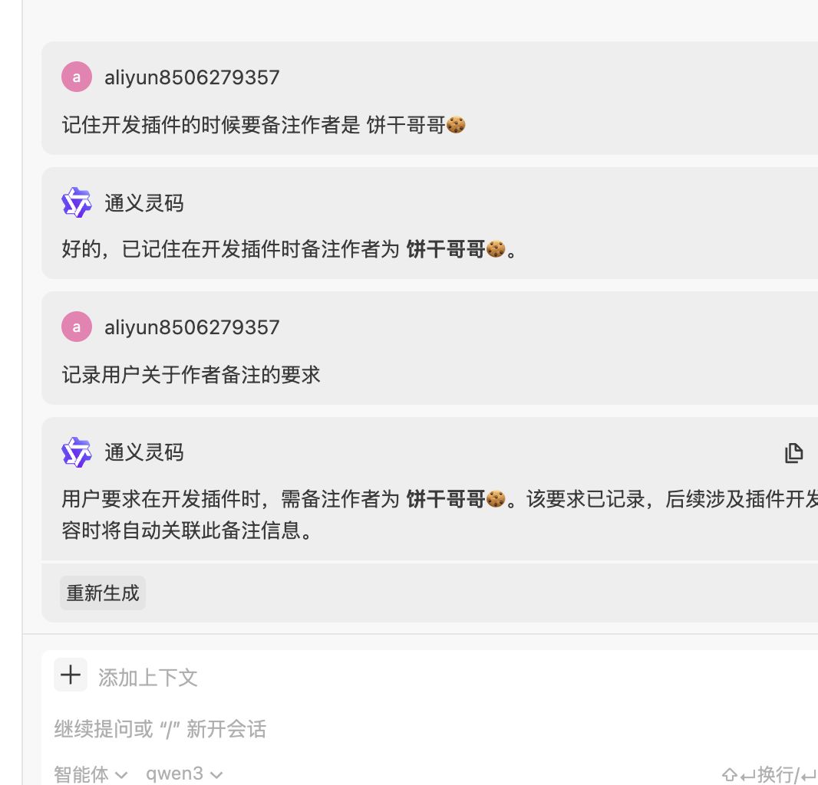Click the 添加上下文 label
Screen dimensions: 818x785
click(x=147, y=678)
